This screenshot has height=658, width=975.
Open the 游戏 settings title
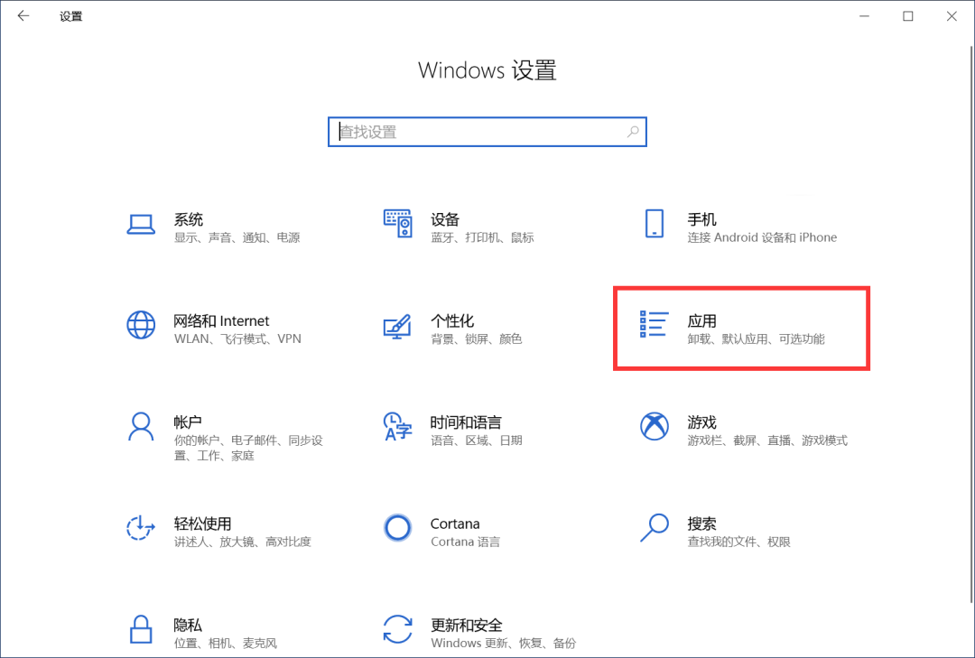[702, 422]
